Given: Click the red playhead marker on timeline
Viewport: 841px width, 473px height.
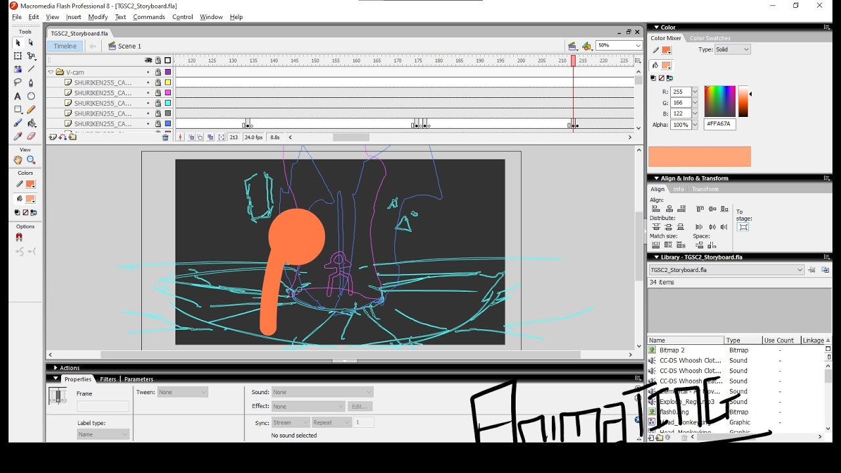Looking at the screenshot, I should (x=574, y=61).
